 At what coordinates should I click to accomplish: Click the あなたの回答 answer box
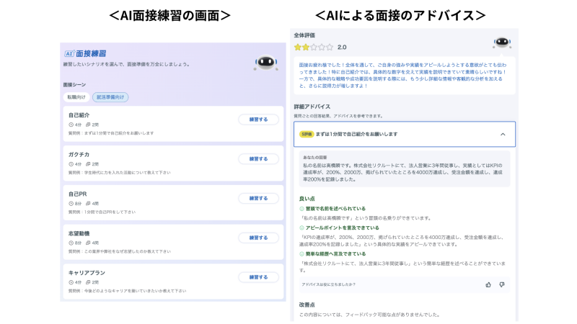coord(405,169)
